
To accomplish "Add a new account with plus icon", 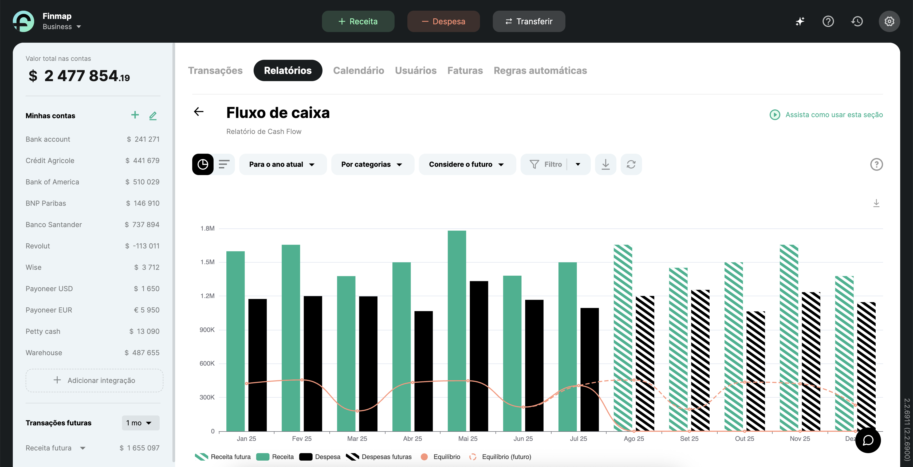I will (135, 115).
